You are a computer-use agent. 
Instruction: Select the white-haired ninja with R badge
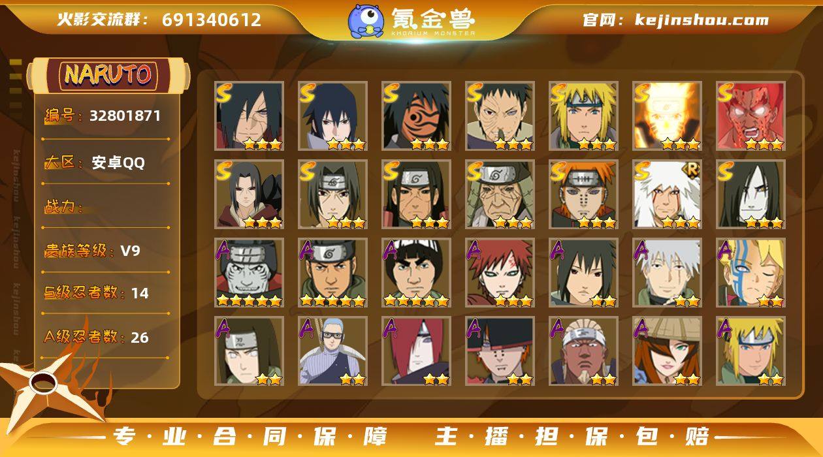[668, 195]
